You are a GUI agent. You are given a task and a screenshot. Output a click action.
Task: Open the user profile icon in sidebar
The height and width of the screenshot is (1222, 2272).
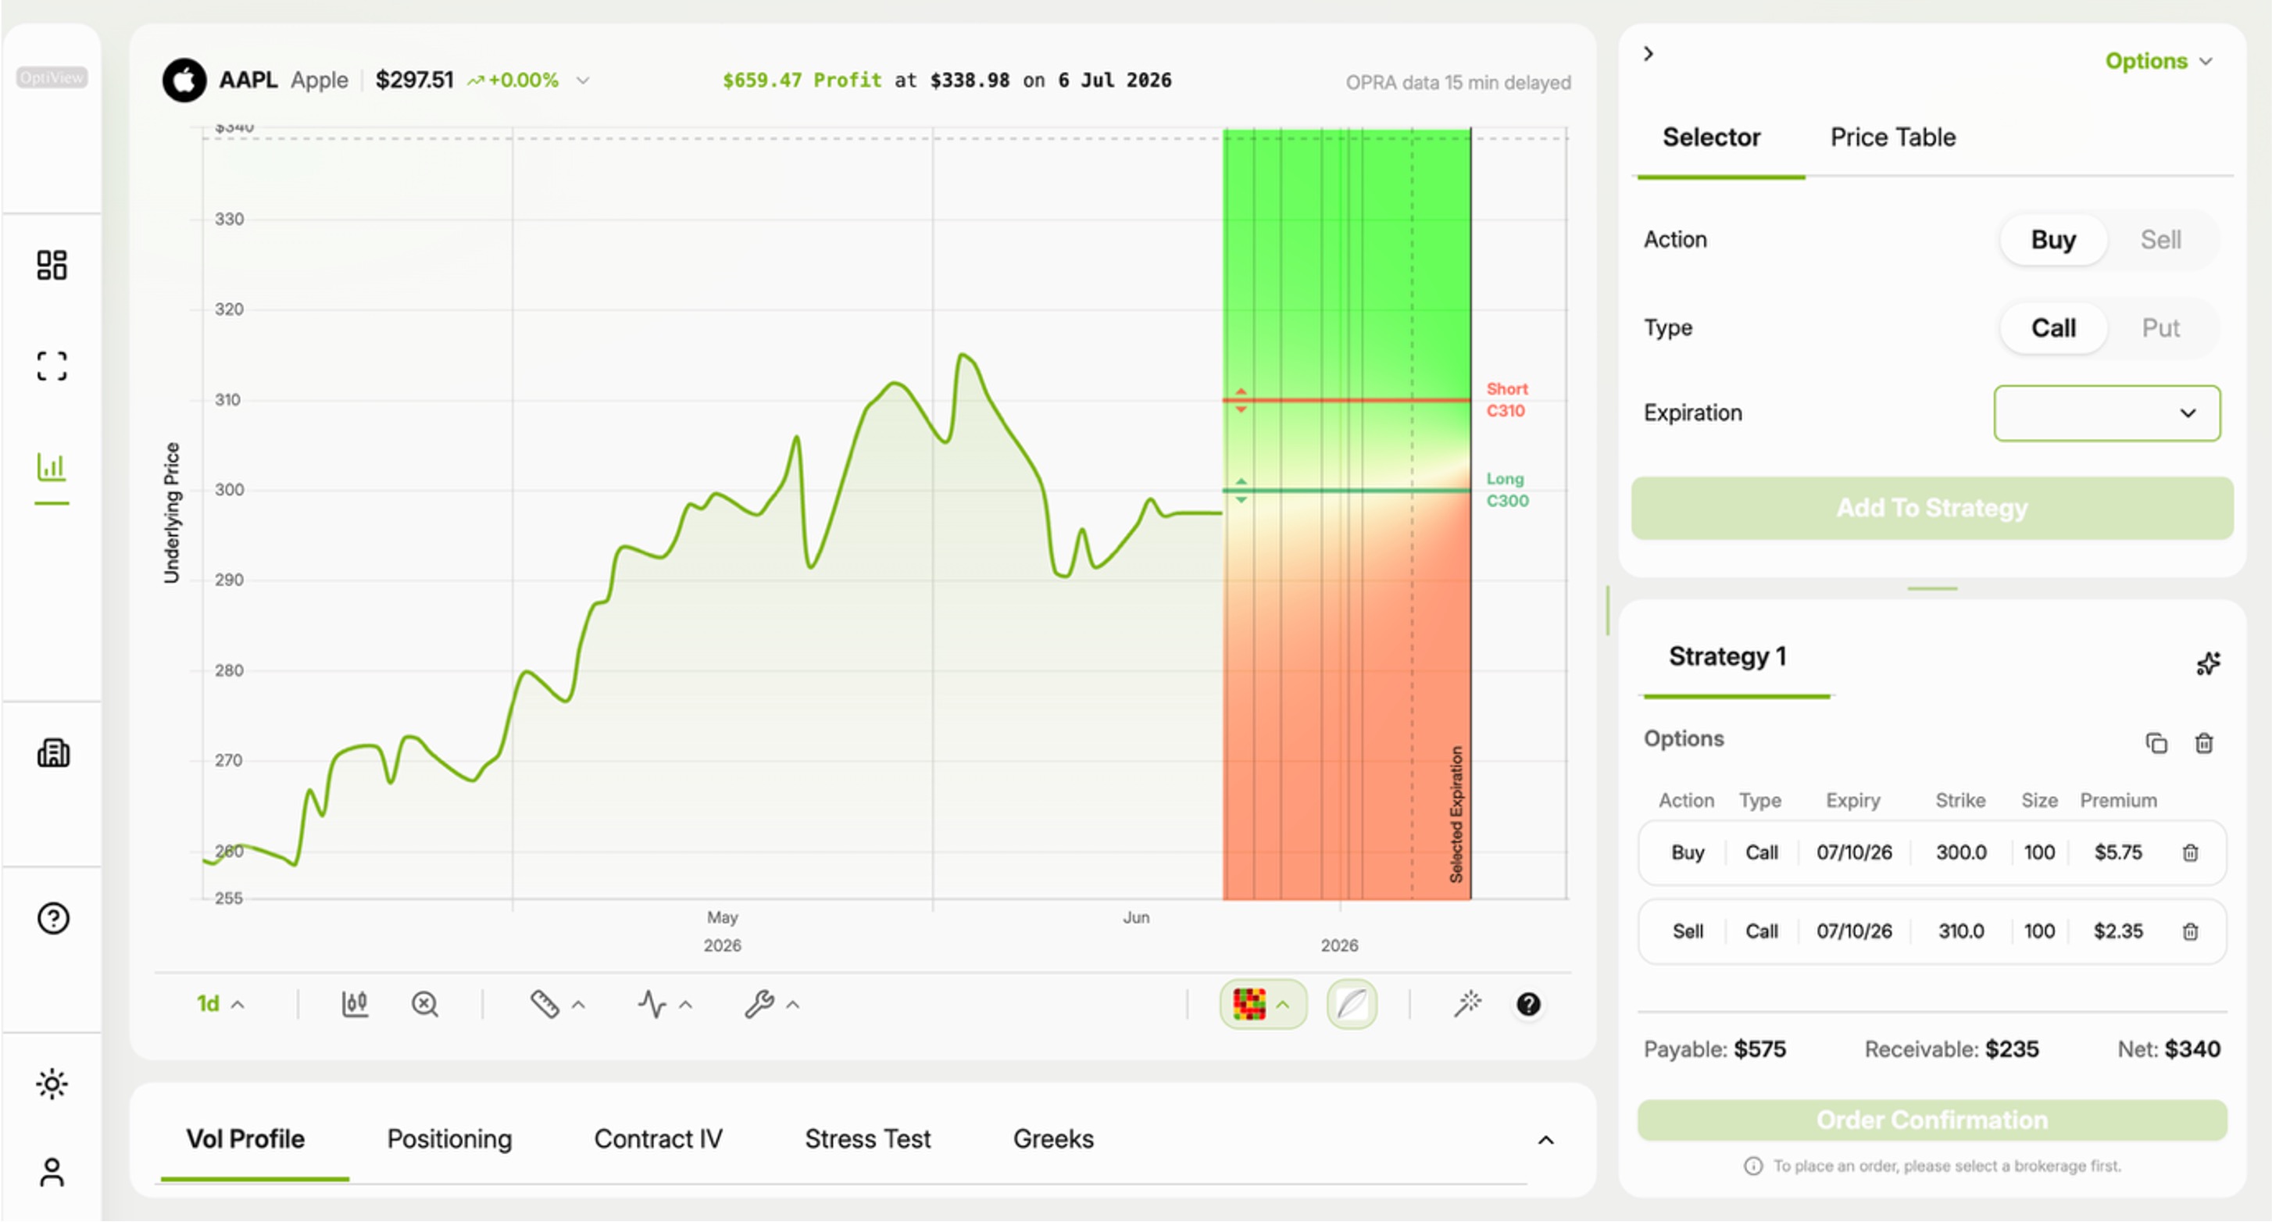pyautogui.click(x=52, y=1173)
